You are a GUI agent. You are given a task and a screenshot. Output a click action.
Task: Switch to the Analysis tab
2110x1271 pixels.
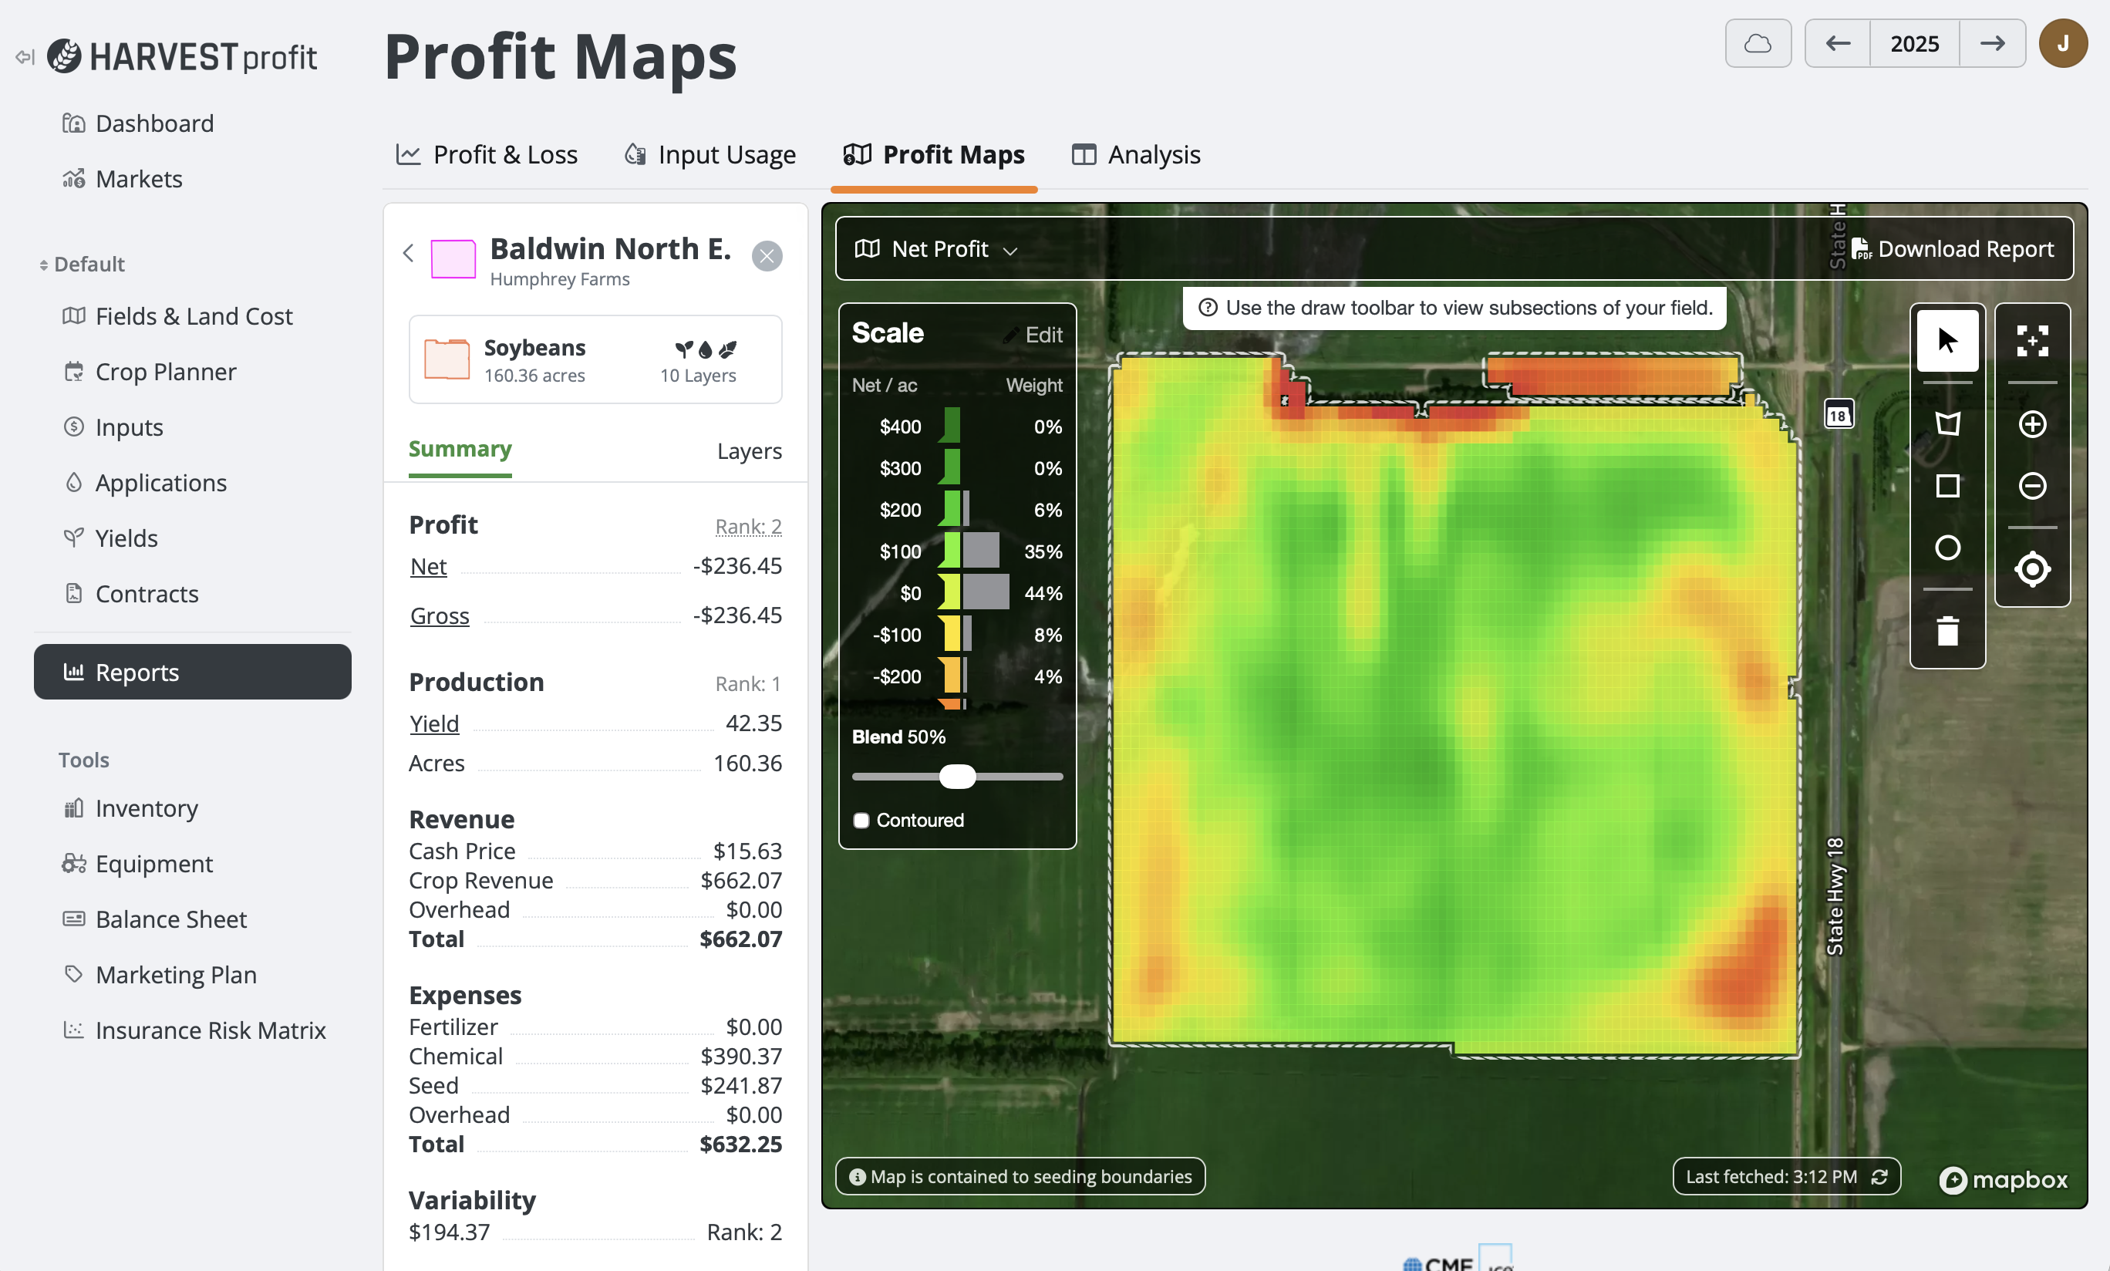pyautogui.click(x=1135, y=154)
